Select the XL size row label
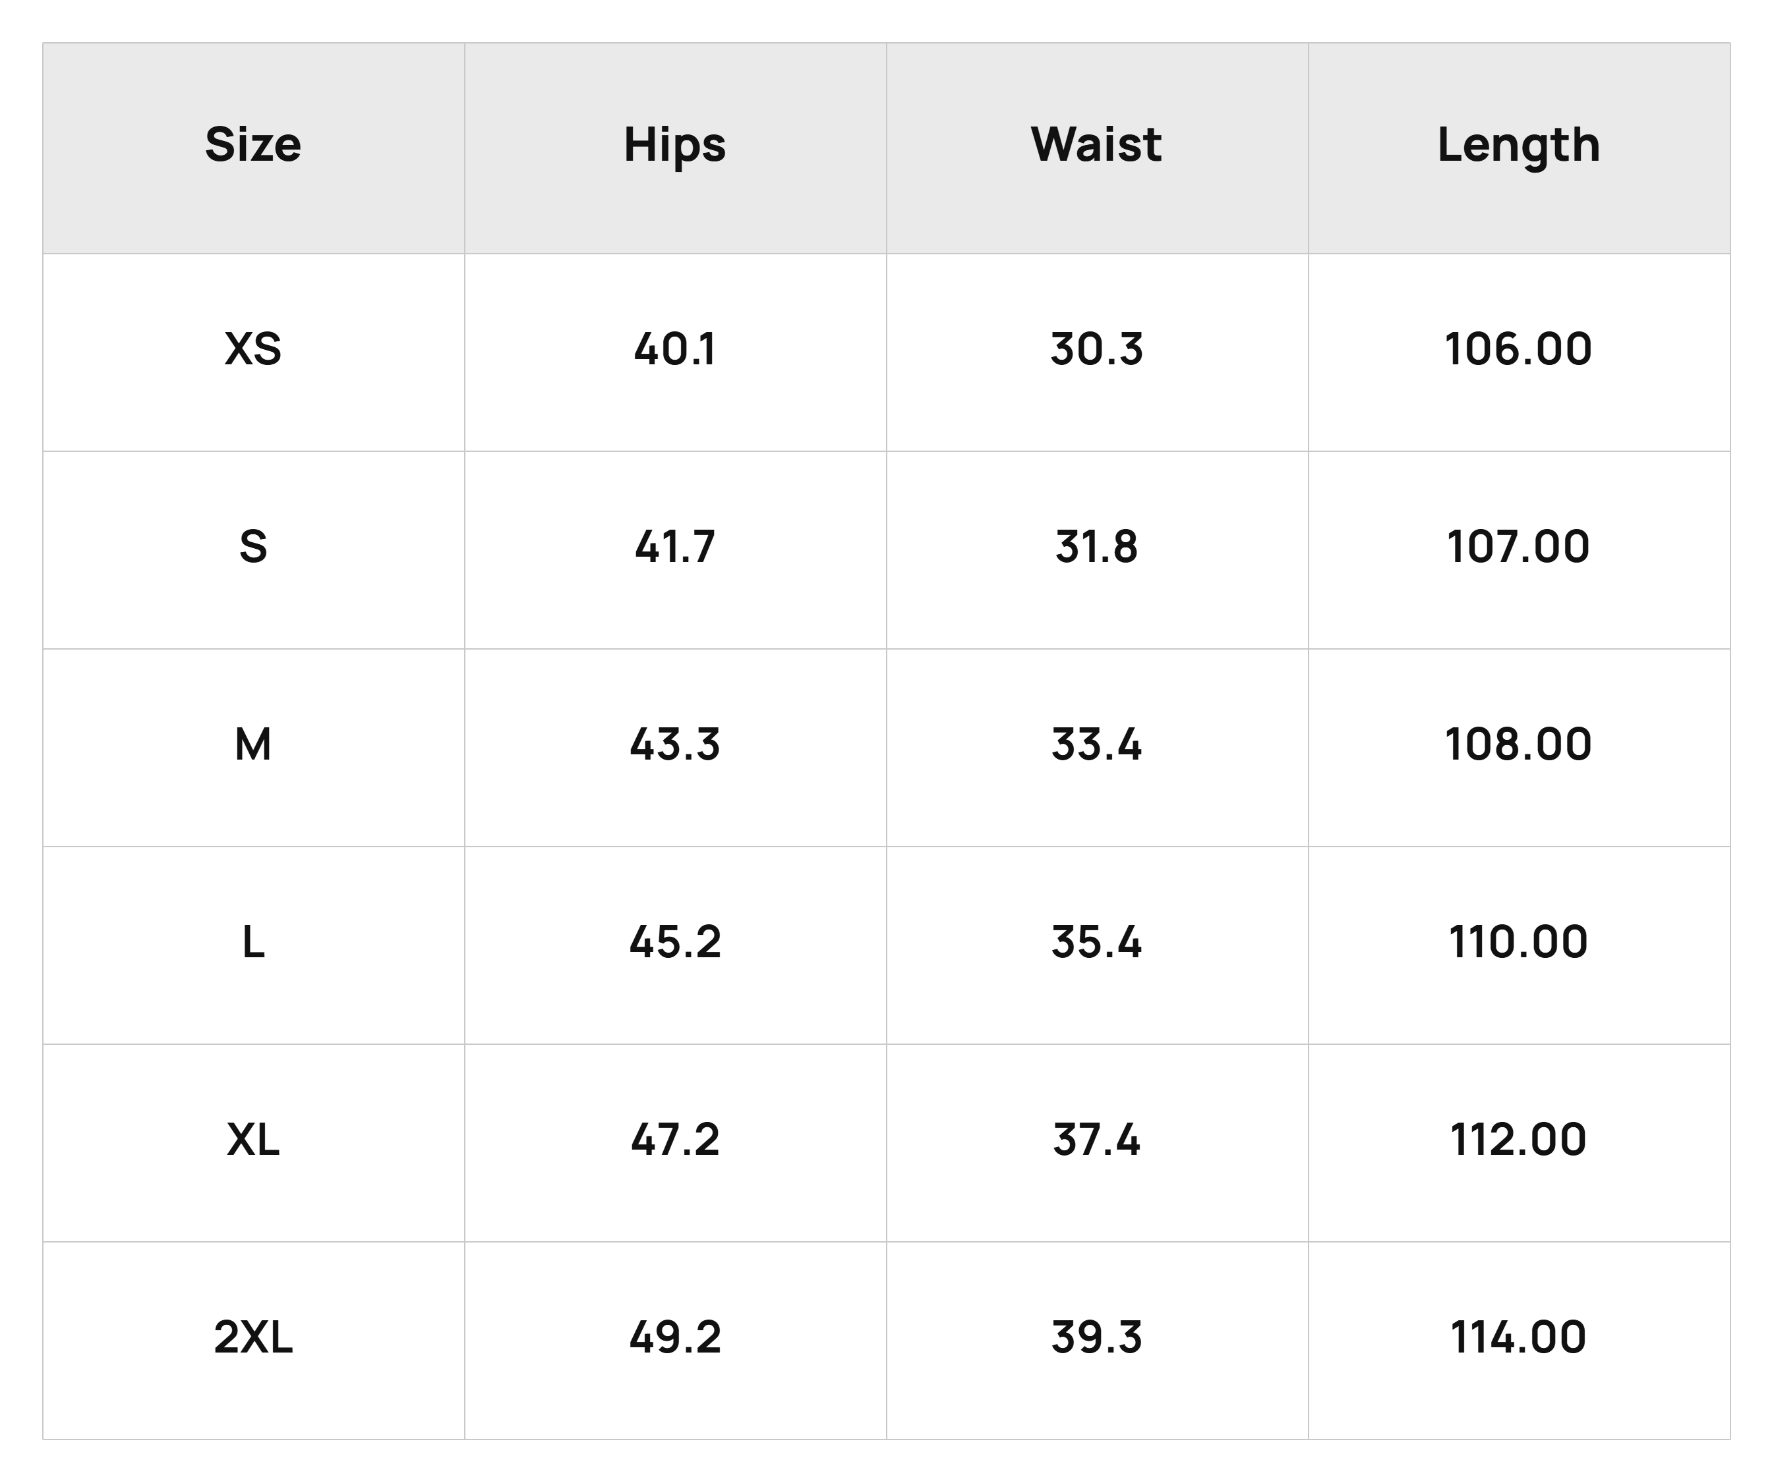 coord(253,1140)
